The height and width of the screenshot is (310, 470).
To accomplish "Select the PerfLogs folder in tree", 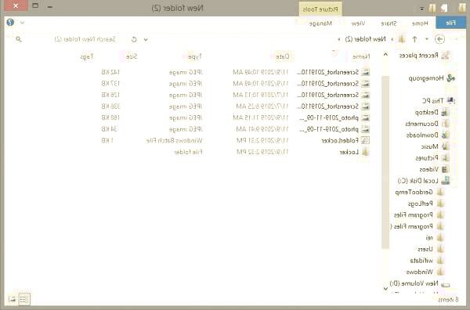I will pyautogui.click(x=420, y=204).
